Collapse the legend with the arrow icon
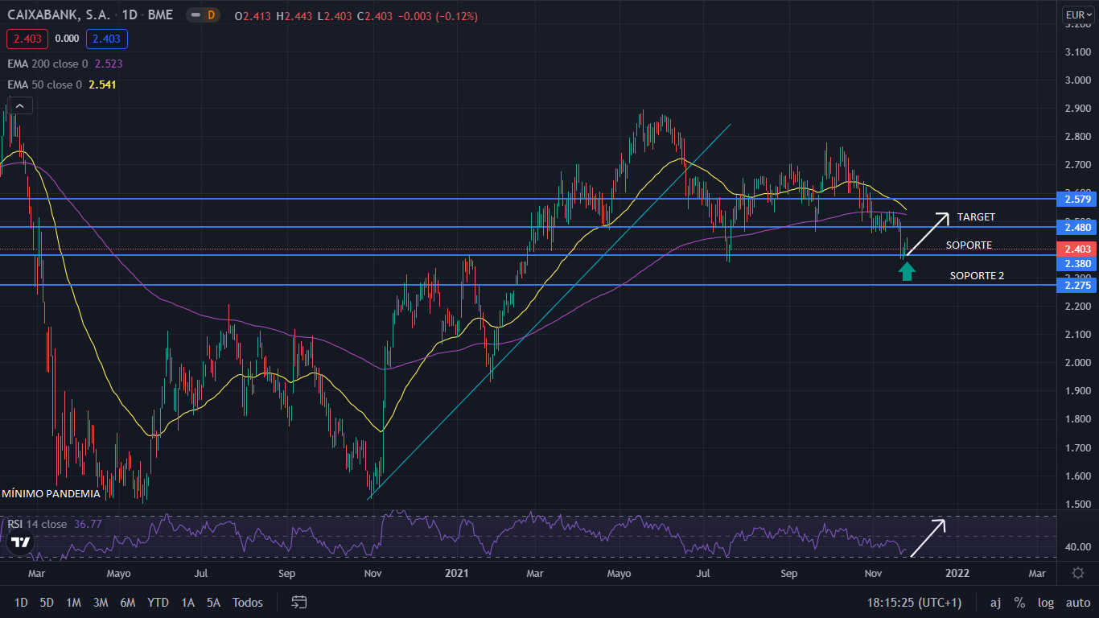Screen dimensions: 1099x618 click(x=19, y=105)
